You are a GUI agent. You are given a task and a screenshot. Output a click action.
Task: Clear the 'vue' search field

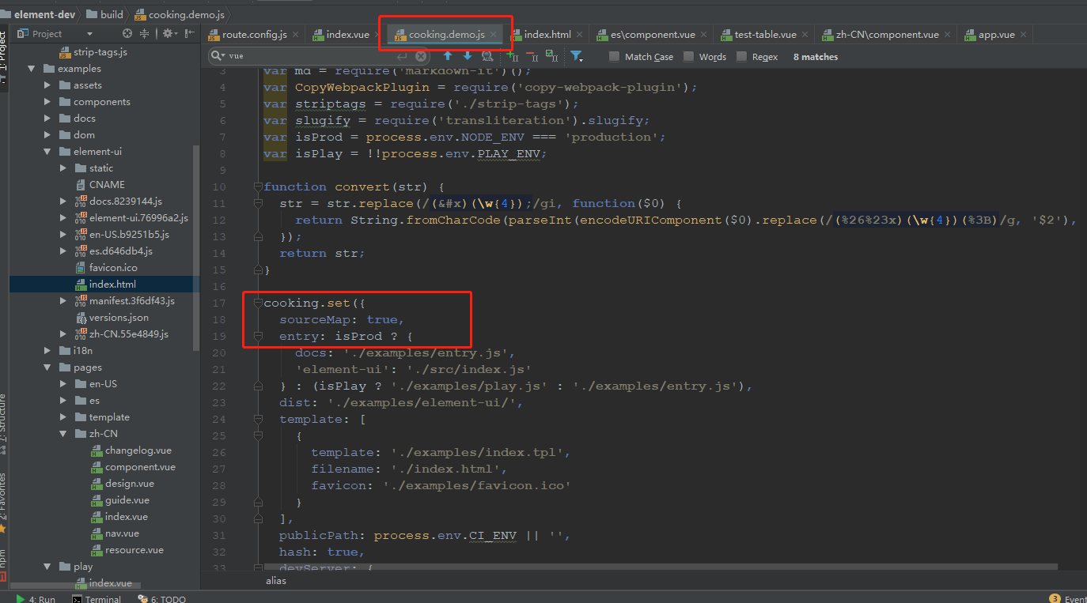click(x=421, y=56)
